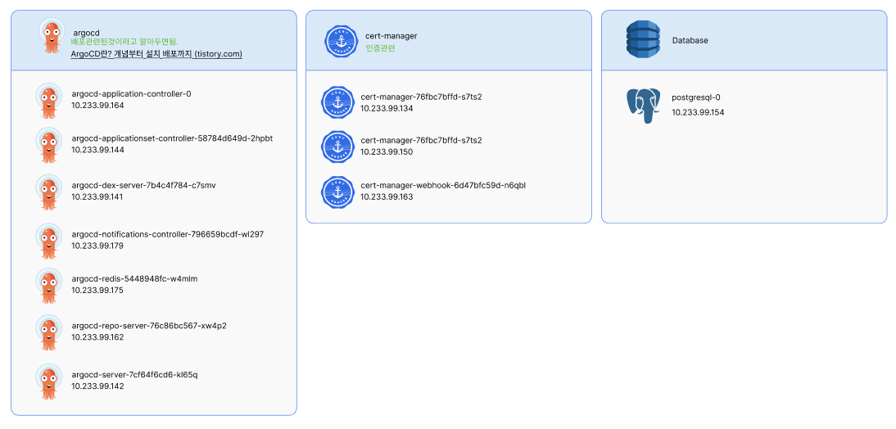Screen dimensions: 896x429
Task: Click the Argo octopus icon in argocd header
Action: pyautogui.click(x=51, y=35)
